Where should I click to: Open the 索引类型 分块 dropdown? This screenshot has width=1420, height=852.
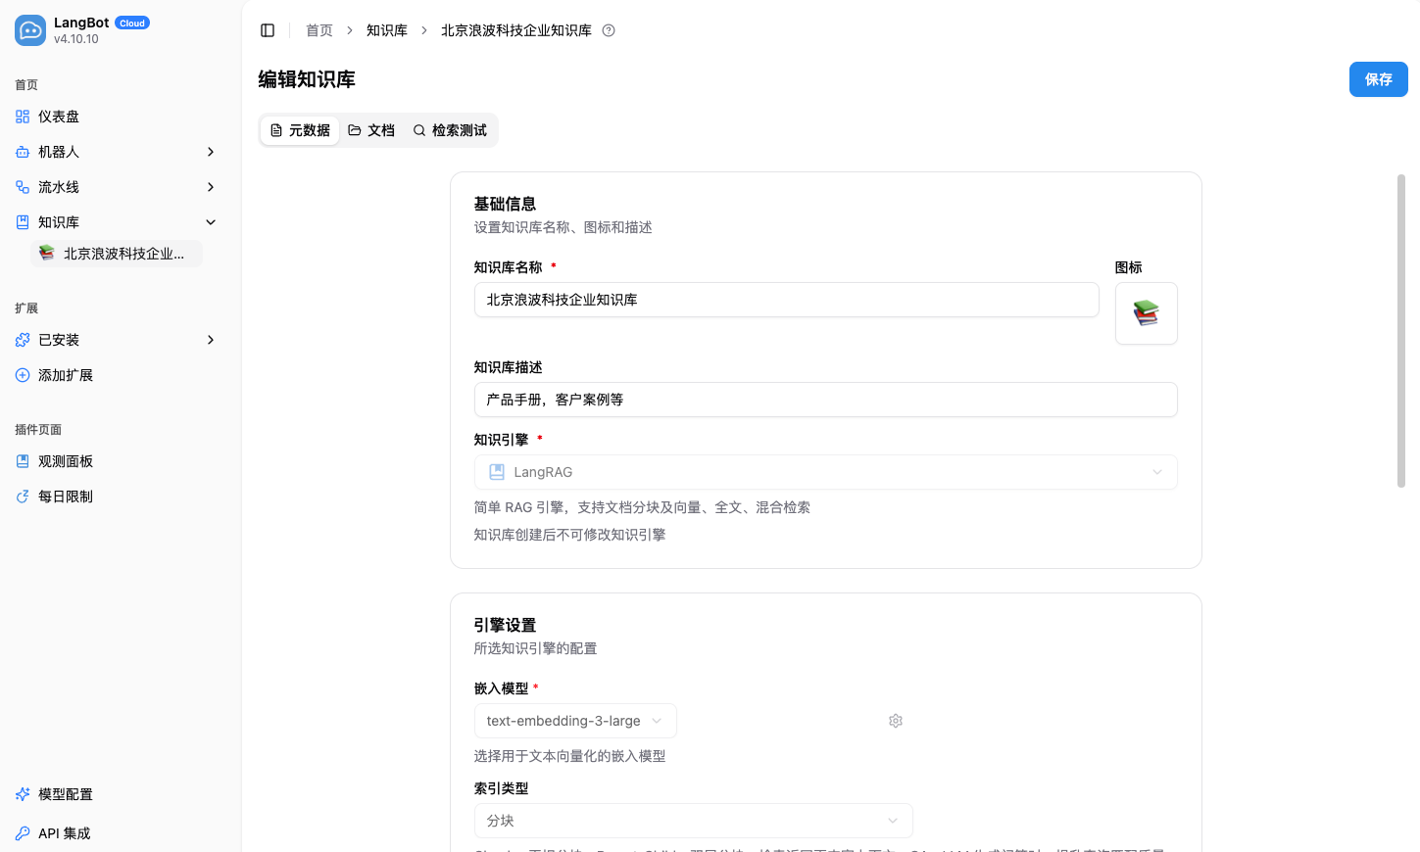(x=694, y=821)
